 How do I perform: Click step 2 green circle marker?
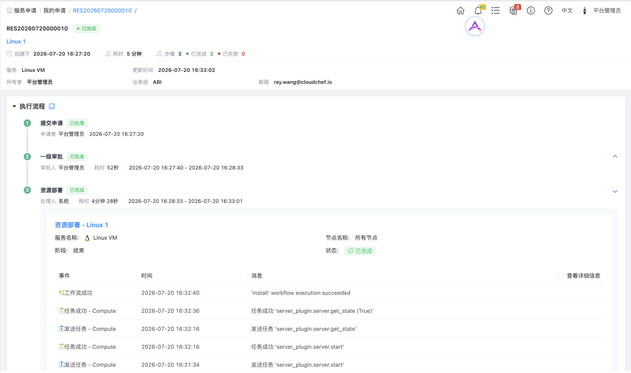point(27,157)
